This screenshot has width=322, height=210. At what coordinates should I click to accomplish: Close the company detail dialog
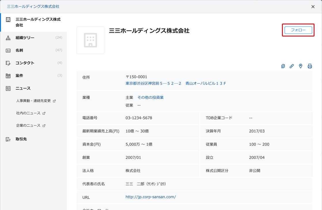tap(313, 7)
